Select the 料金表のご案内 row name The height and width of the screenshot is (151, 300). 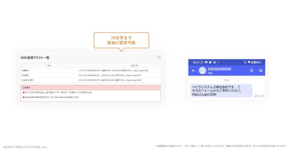click(28, 80)
